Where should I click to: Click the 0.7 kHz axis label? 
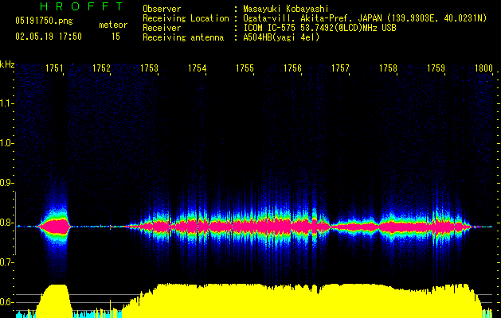click(6, 262)
